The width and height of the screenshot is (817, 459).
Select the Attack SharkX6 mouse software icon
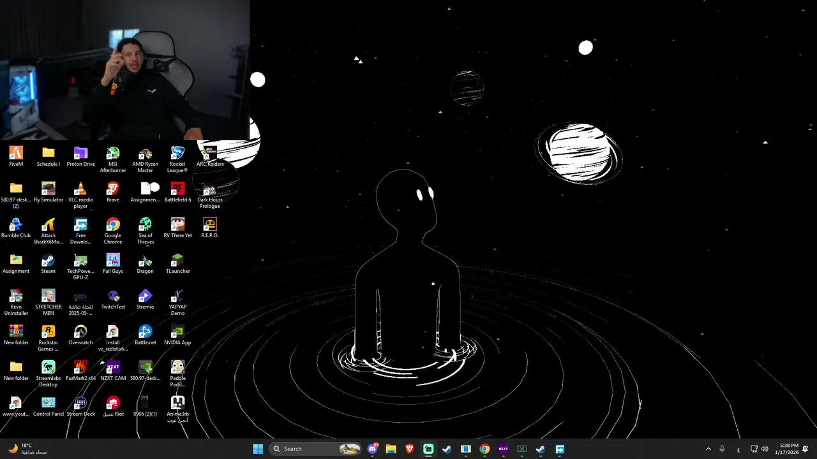(49, 231)
